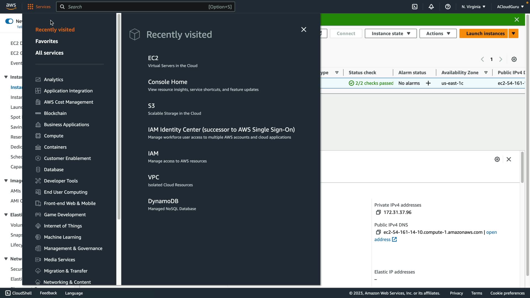Select the Favorites menu section
The height and width of the screenshot is (298, 530).
tap(47, 41)
